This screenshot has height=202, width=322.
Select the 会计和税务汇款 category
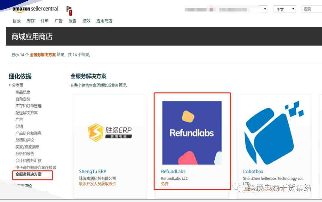29,161
